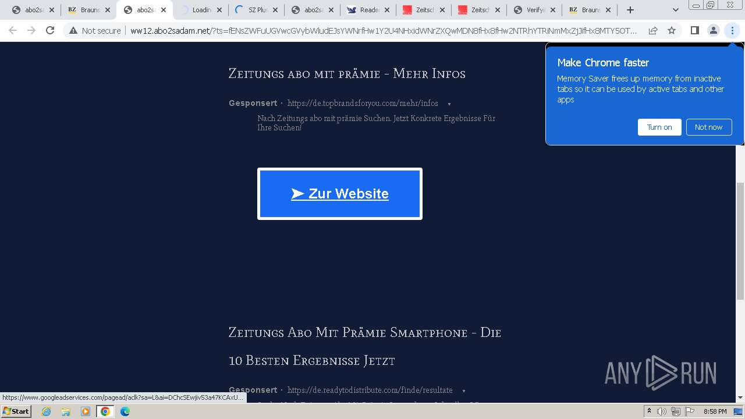Screen dimensions: 745x419
Task: Switch to the Reader tab
Action: [x=369, y=10]
